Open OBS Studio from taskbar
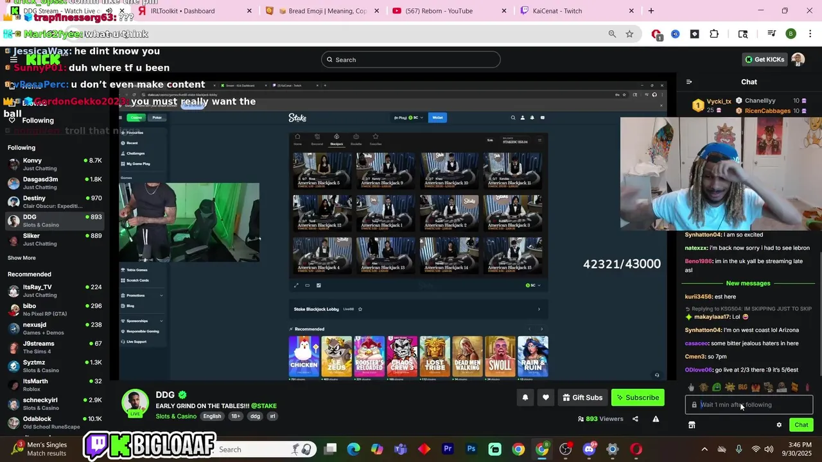This screenshot has width=822, height=462. (565, 449)
